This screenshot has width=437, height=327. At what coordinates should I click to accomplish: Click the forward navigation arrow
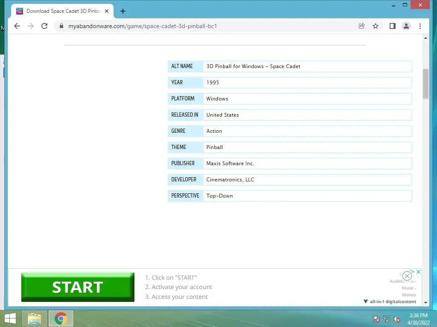pos(31,26)
